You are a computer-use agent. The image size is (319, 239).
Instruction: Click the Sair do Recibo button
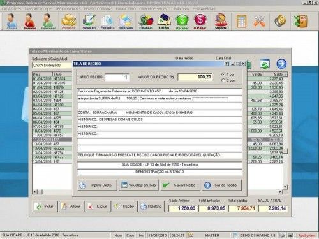coord(222,185)
